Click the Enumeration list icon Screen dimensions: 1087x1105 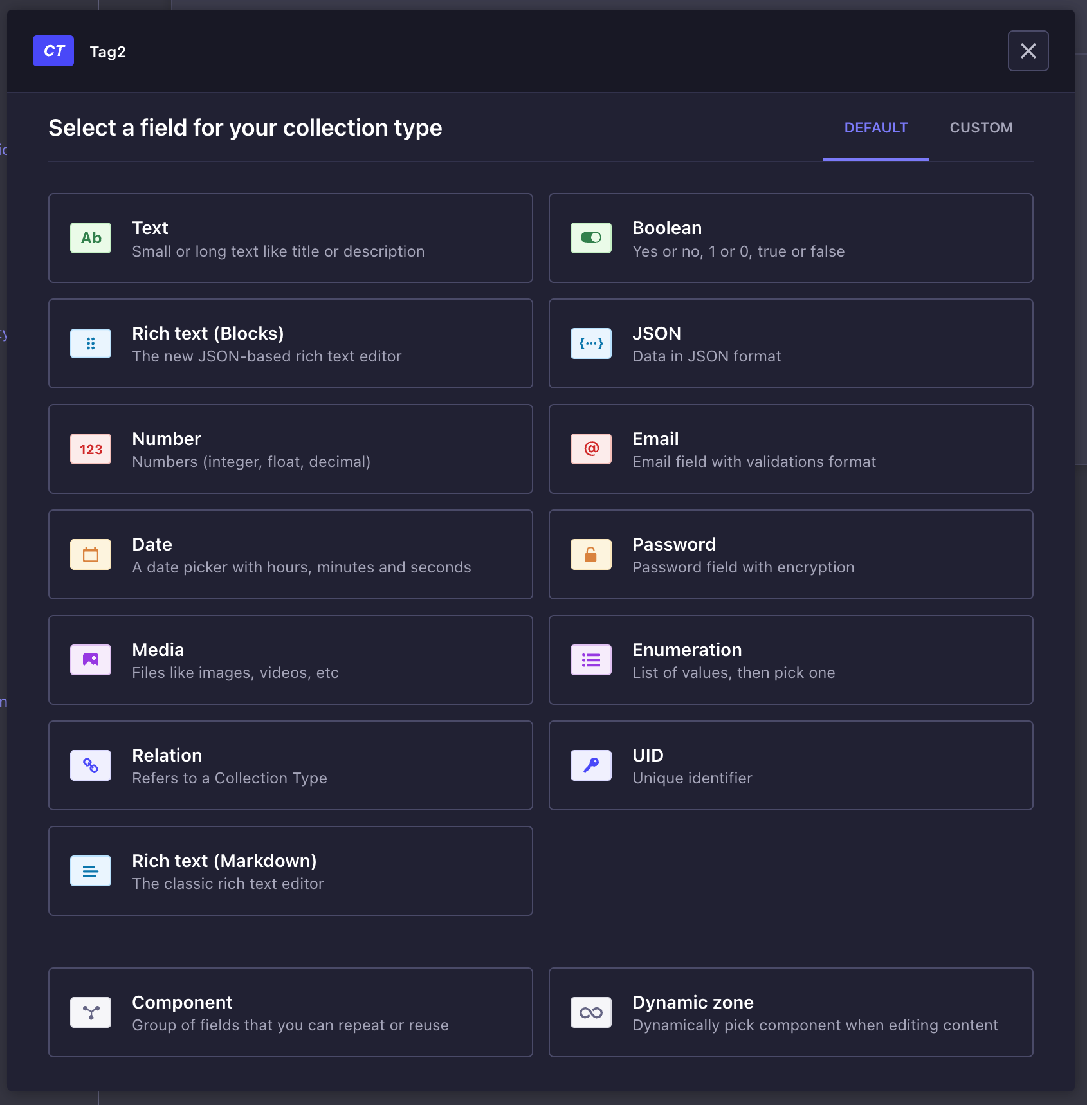pyautogui.click(x=591, y=660)
